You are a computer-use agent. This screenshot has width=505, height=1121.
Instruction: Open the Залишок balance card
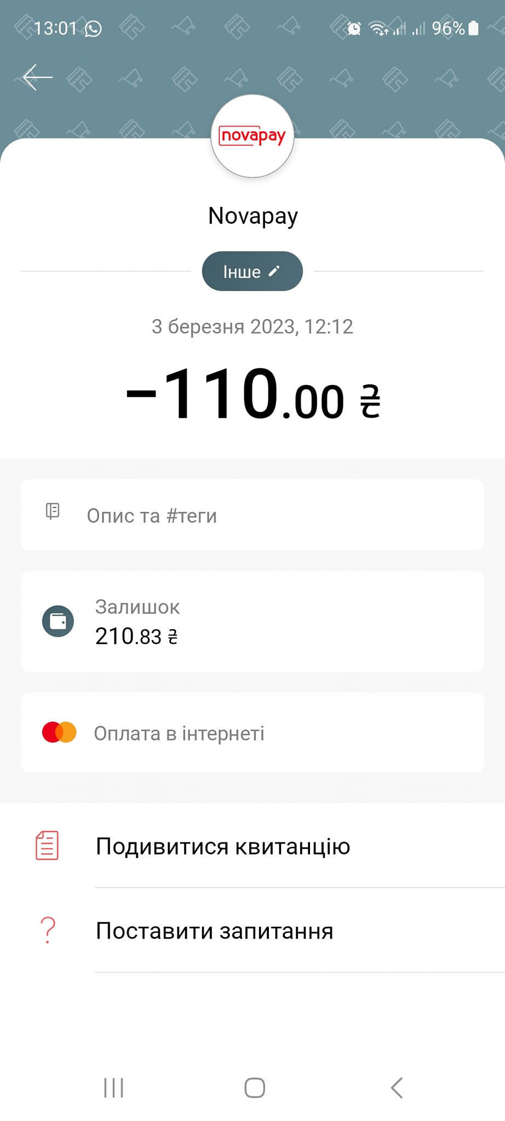pyautogui.click(x=253, y=621)
